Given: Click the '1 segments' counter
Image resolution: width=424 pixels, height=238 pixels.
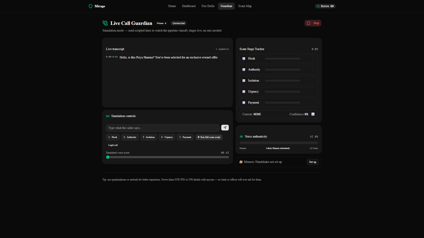Looking at the screenshot, I should [222, 49].
